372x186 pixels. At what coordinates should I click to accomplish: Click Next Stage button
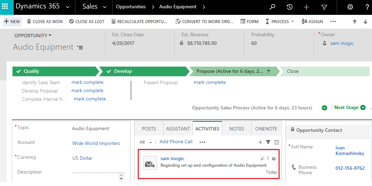pyautogui.click(x=350, y=107)
